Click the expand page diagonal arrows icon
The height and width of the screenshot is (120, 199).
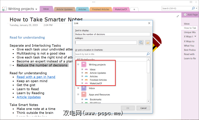click(x=178, y=16)
